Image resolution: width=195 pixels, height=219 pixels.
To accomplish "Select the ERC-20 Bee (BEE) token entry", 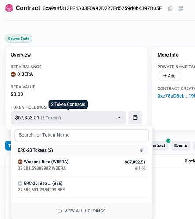I will point(82,187).
